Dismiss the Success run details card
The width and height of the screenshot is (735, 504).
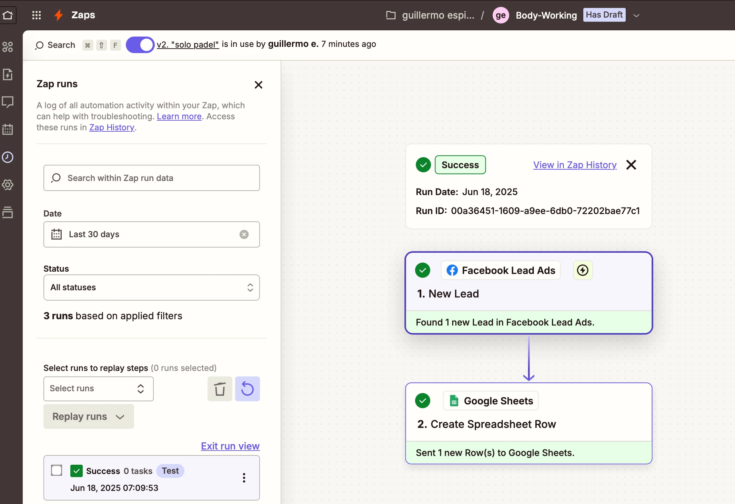(631, 165)
